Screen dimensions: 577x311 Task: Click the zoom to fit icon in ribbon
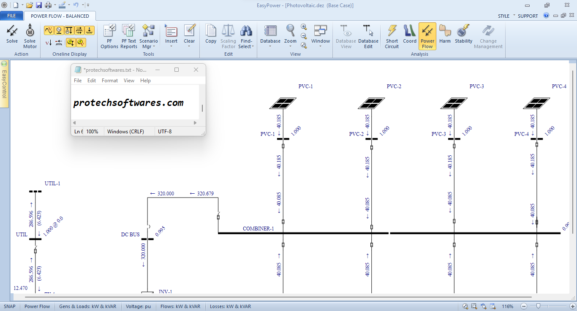tap(304, 45)
